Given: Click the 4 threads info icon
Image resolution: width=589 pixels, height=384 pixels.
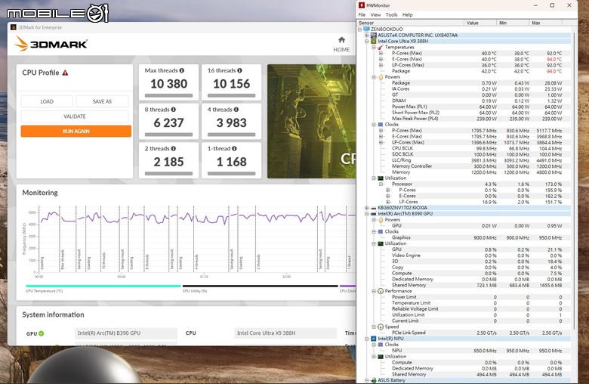Looking at the screenshot, I should (236, 110).
